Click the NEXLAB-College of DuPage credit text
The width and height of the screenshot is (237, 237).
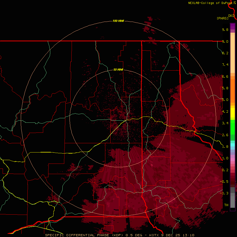[210, 3]
